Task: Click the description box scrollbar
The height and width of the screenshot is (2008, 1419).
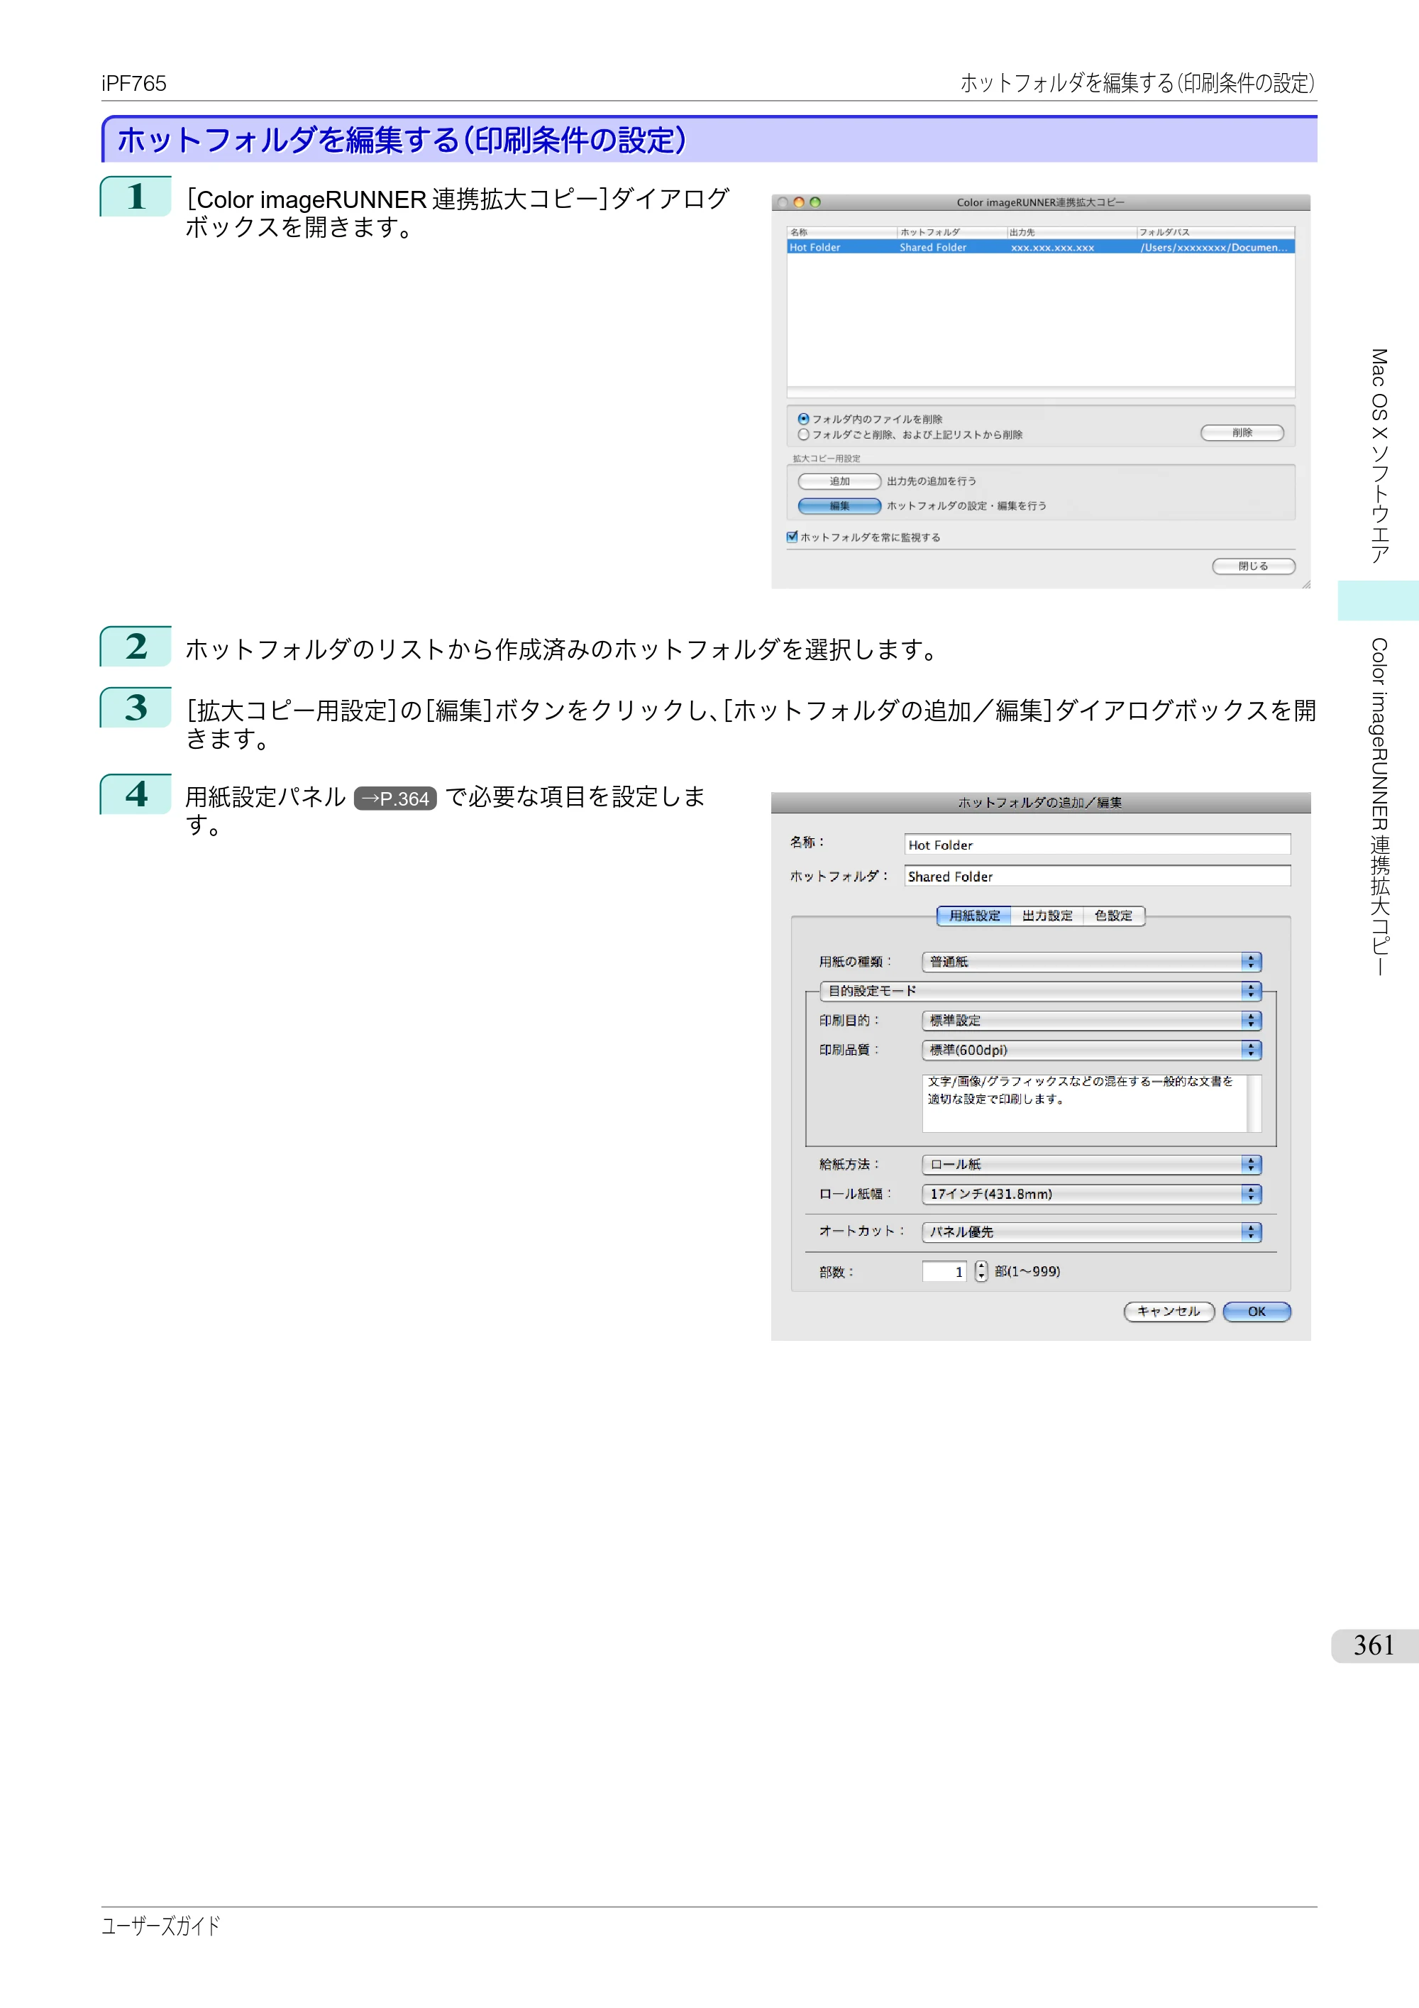Action: [1254, 1104]
